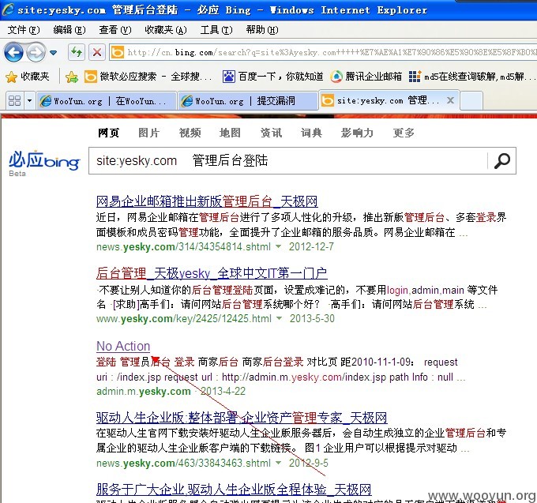537x503 pixels.
Task: Click the Tencent mail icon in favorites bar
Action: 336,77
